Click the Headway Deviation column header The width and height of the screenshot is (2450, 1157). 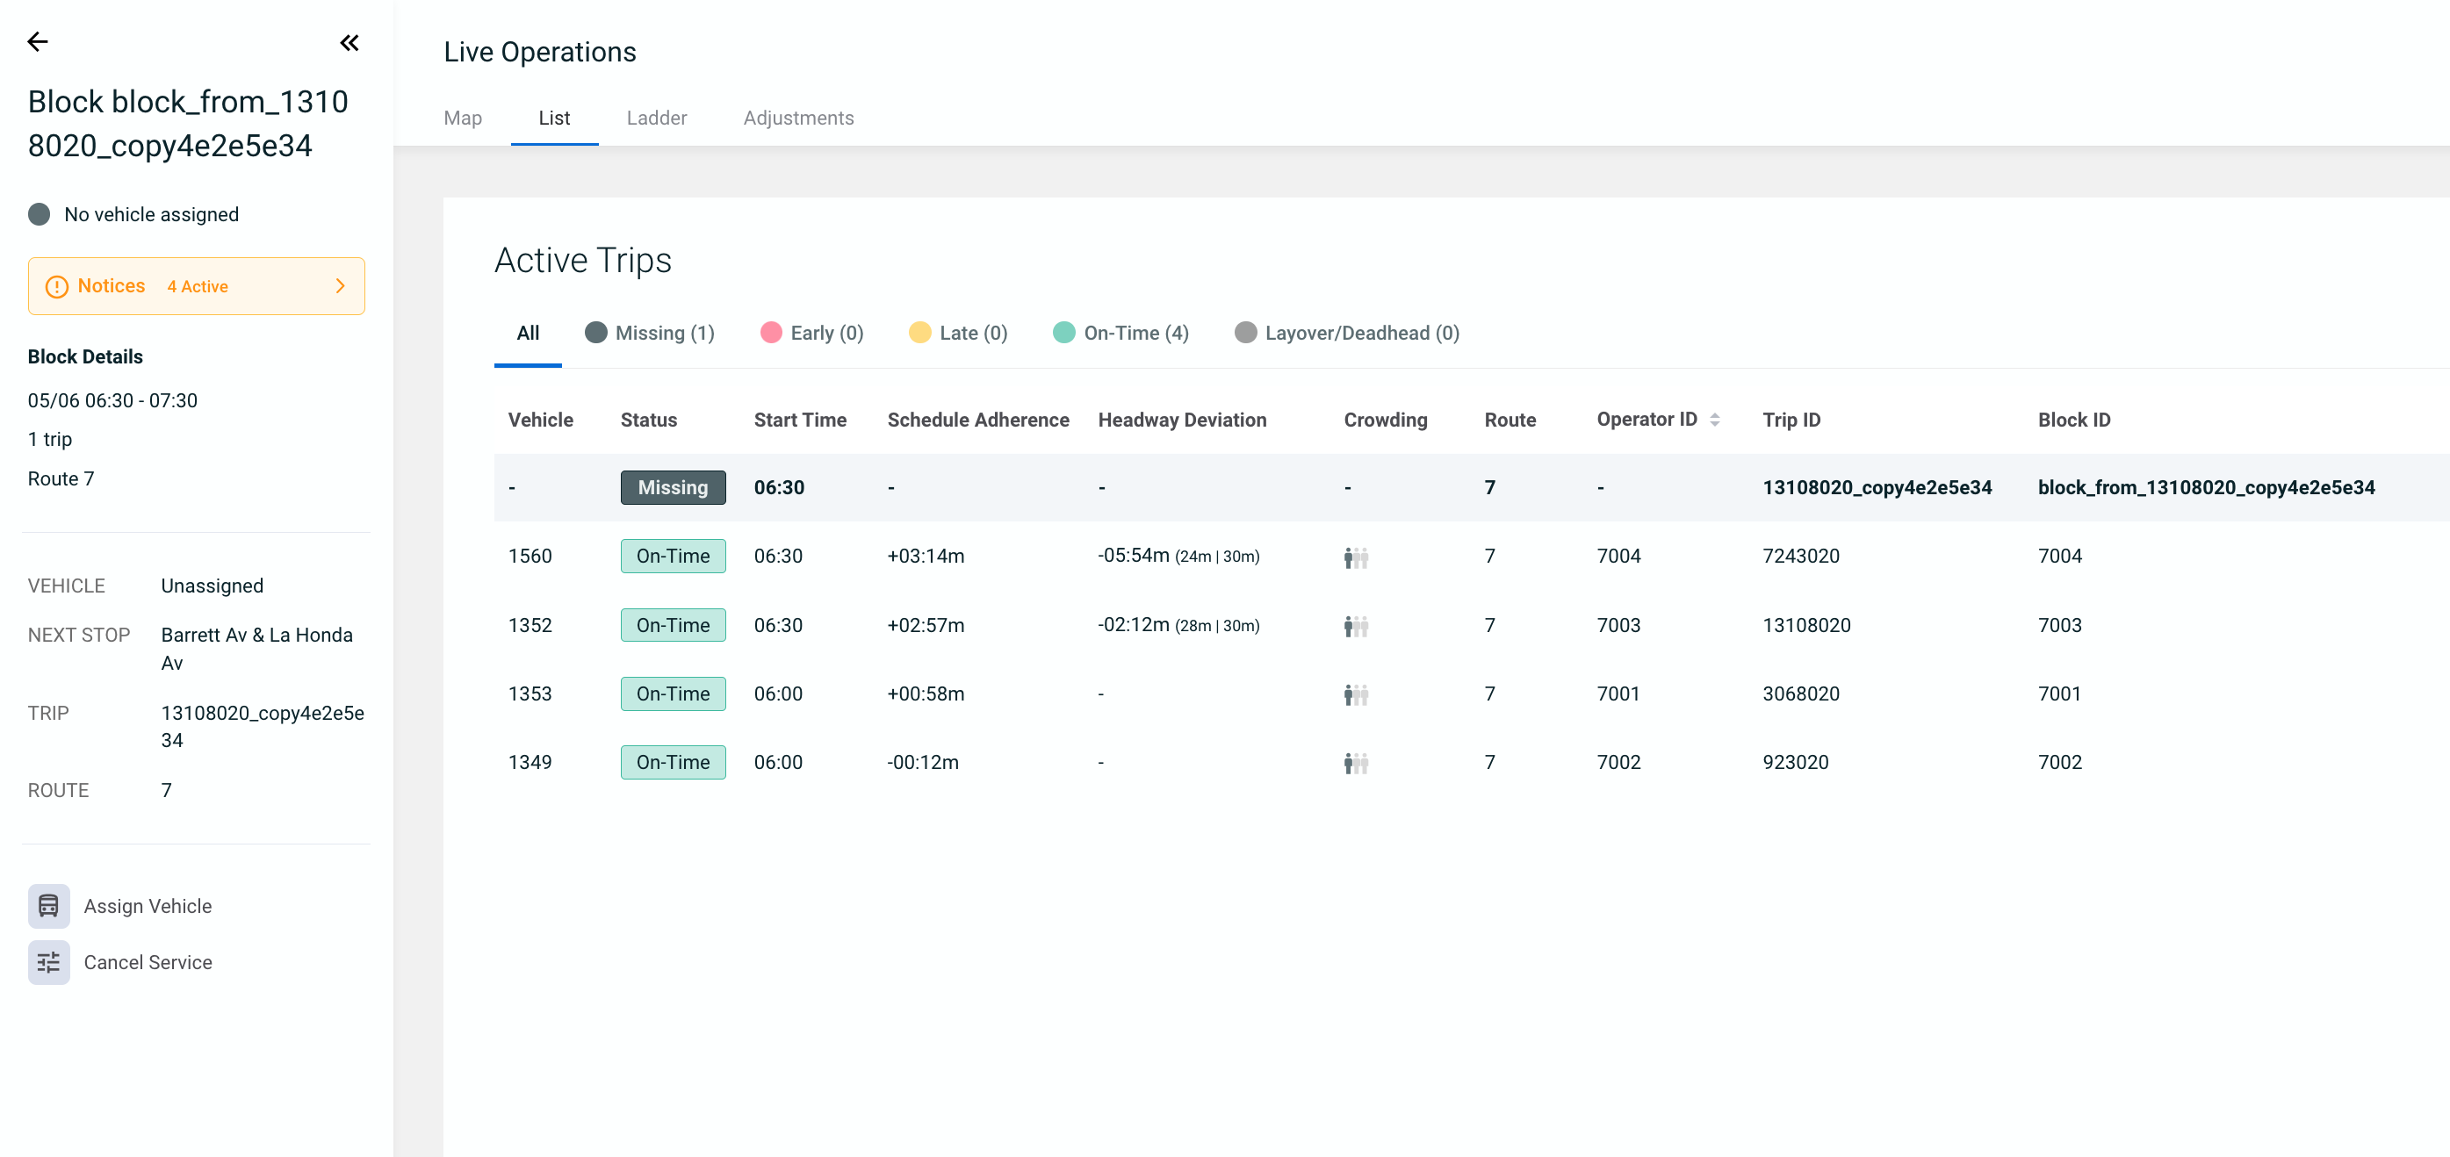pyautogui.click(x=1182, y=420)
